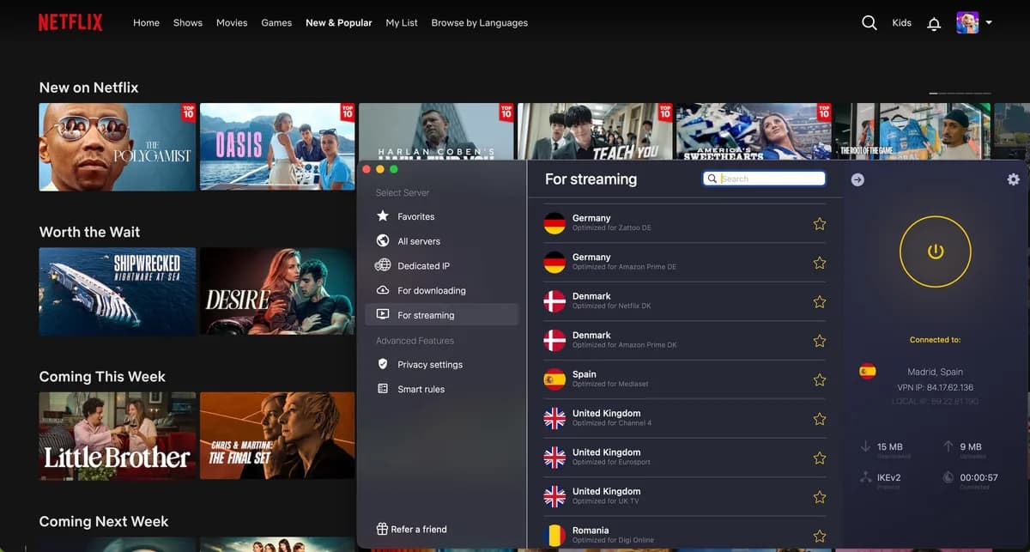The height and width of the screenshot is (552, 1030).
Task: Select Denmark flag for Netflix DK
Action: coord(555,301)
